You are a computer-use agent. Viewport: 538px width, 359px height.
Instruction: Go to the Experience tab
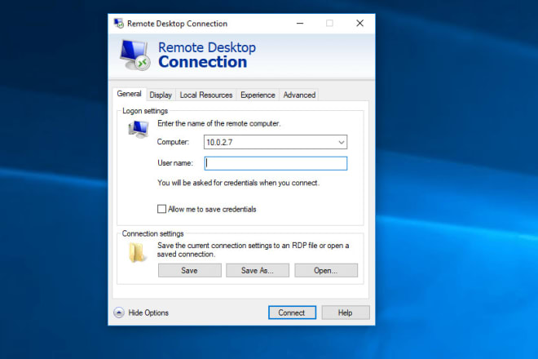click(x=258, y=95)
